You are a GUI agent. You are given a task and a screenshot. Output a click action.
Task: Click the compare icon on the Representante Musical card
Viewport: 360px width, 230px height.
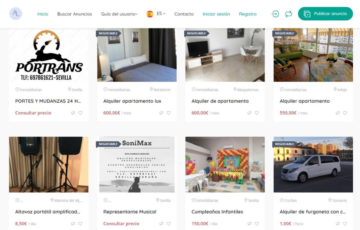[x=161, y=224]
